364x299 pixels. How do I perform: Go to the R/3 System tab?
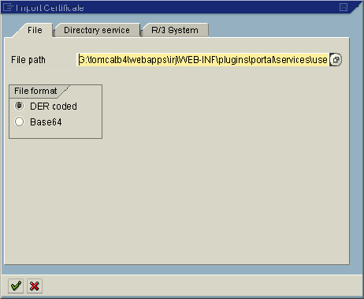(x=175, y=30)
